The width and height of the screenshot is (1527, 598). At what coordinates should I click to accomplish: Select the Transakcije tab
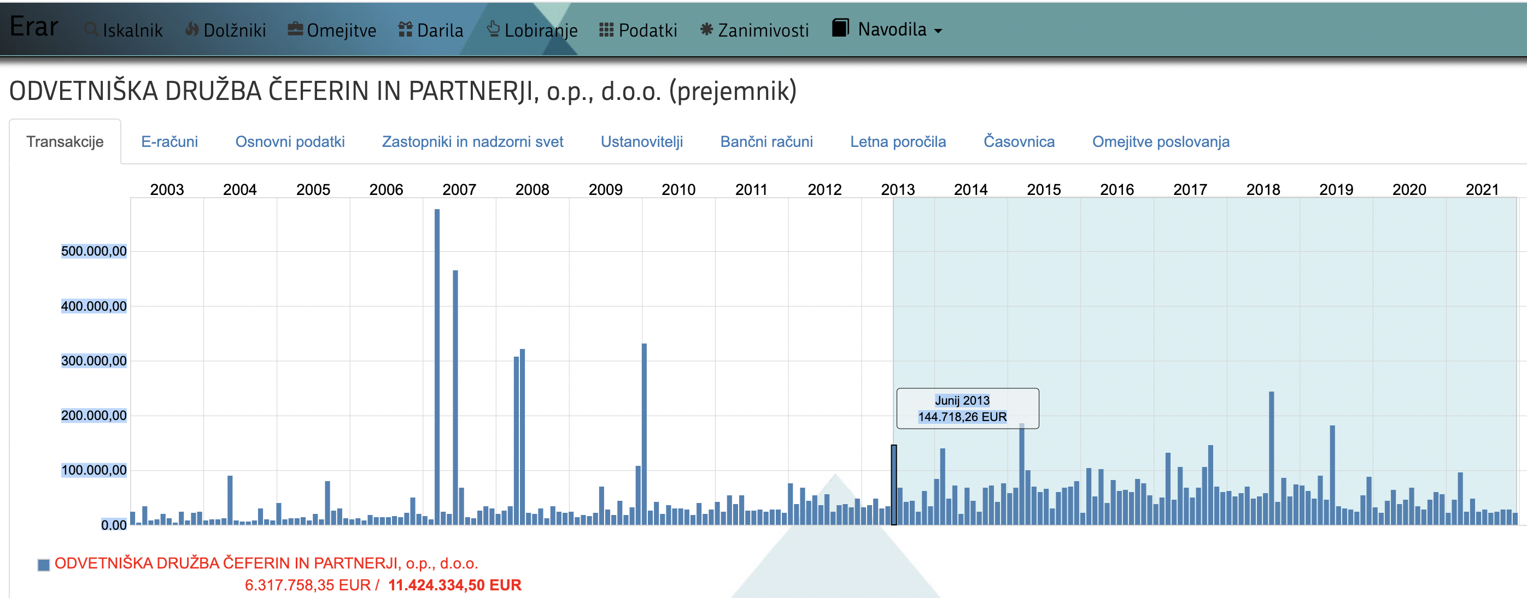click(x=65, y=141)
